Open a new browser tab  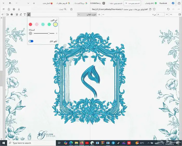coord(34,3)
